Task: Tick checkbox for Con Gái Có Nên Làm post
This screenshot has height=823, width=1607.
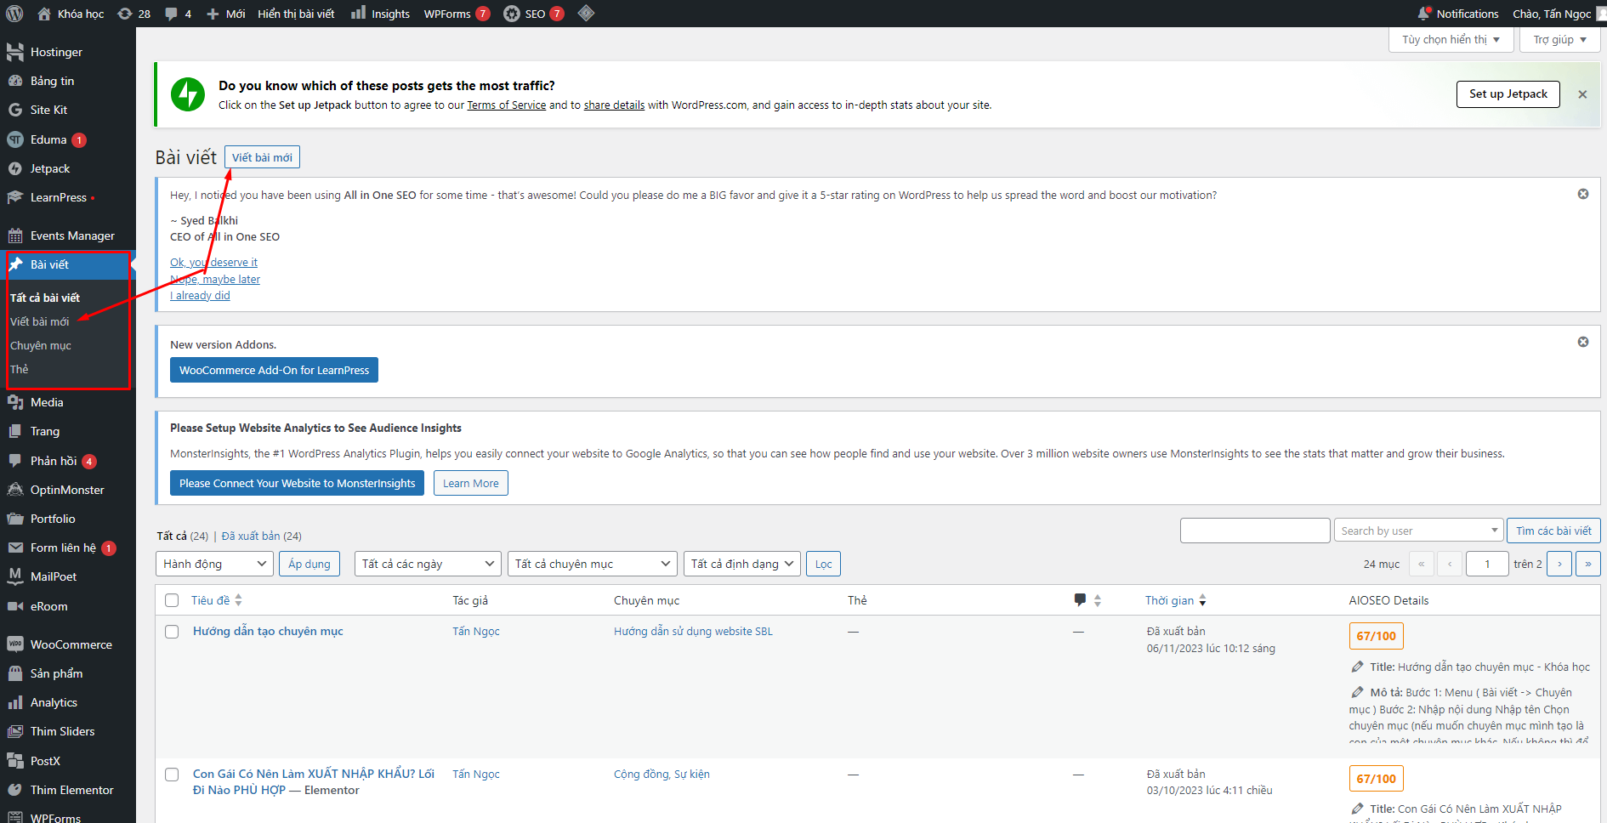Action: pos(172,775)
